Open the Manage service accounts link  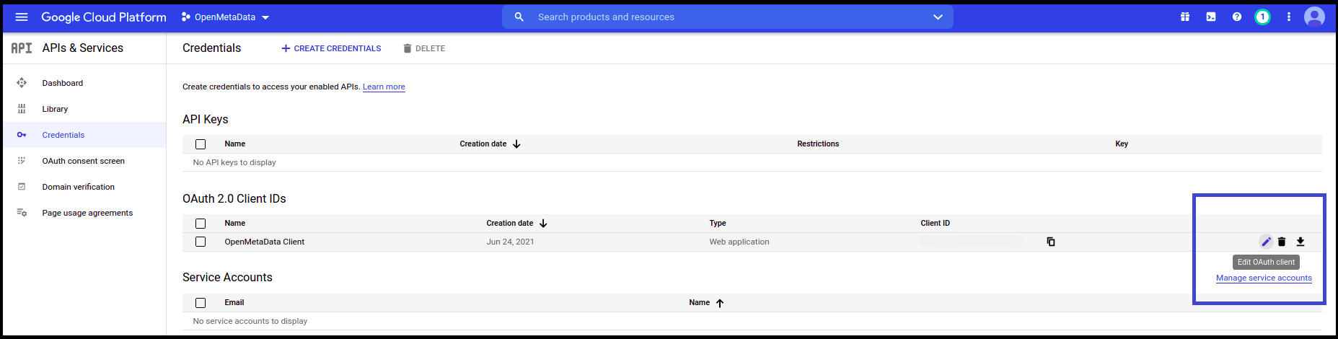pos(1264,278)
